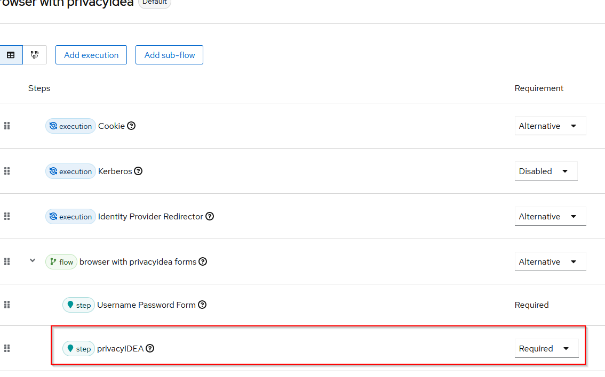This screenshot has width=605, height=377.
Task: Switch to flow diagram view toggle
Action: click(35, 55)
